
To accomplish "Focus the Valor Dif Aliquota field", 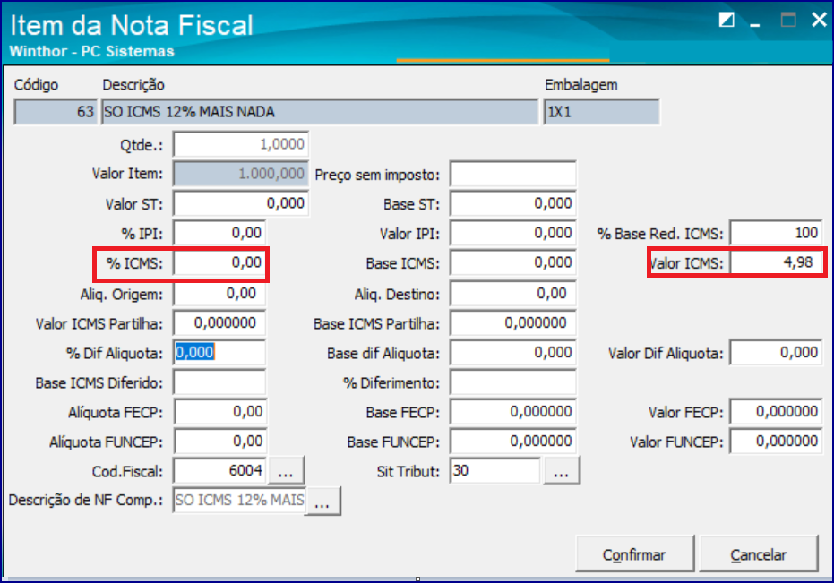I will pos(776,353).
